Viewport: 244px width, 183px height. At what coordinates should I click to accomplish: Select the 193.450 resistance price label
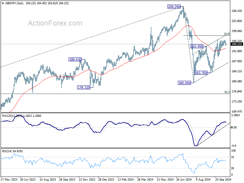197,46
